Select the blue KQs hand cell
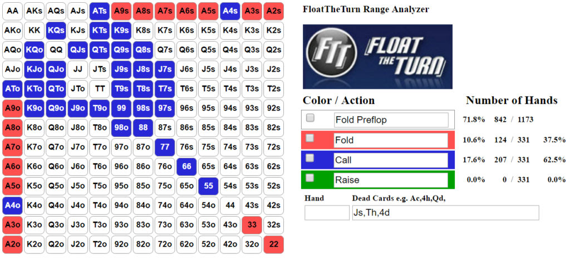The height and width of the screenshot is (260, 570). pos(56,31)
